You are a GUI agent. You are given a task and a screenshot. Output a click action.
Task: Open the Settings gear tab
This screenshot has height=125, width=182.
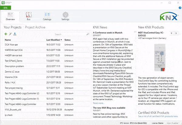click(65, 16)
